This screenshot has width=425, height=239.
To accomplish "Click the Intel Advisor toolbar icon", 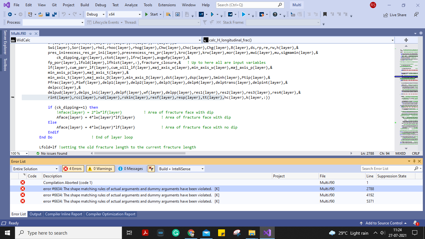I will pyautogui.click(x=230, y=14).
